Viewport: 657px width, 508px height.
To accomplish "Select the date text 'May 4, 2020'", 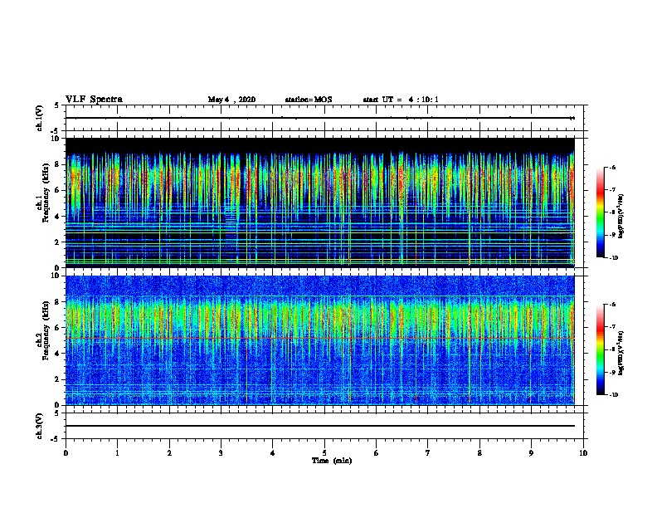I will (231, 100).
